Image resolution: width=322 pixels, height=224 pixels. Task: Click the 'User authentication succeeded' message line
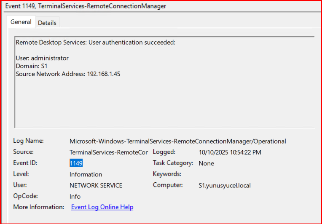[x=95, y=43]
